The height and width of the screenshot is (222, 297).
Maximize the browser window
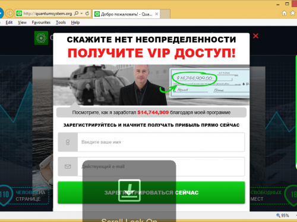[287, 4]
